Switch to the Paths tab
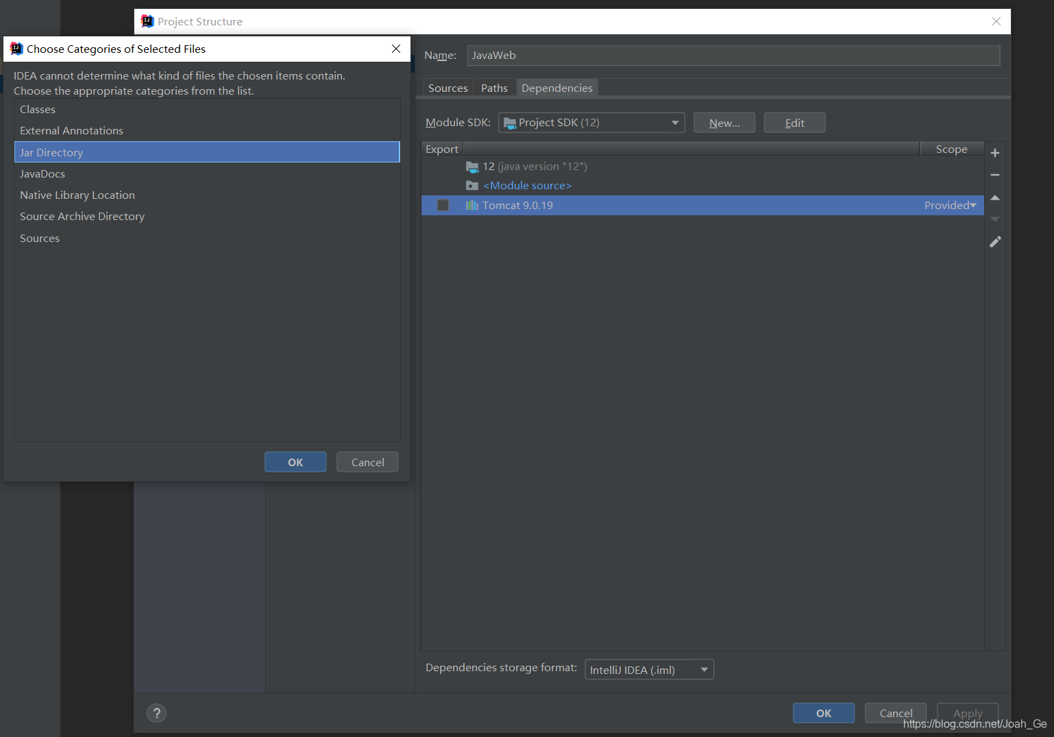1054x737 pixels. pos(494,88)
